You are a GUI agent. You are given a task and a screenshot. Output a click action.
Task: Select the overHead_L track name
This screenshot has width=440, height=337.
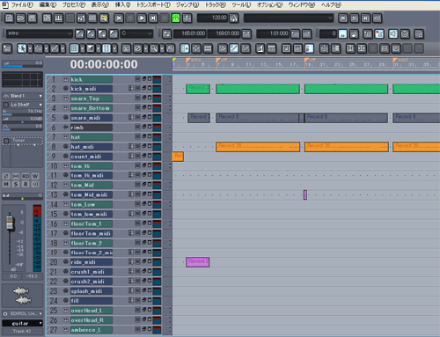92,311
